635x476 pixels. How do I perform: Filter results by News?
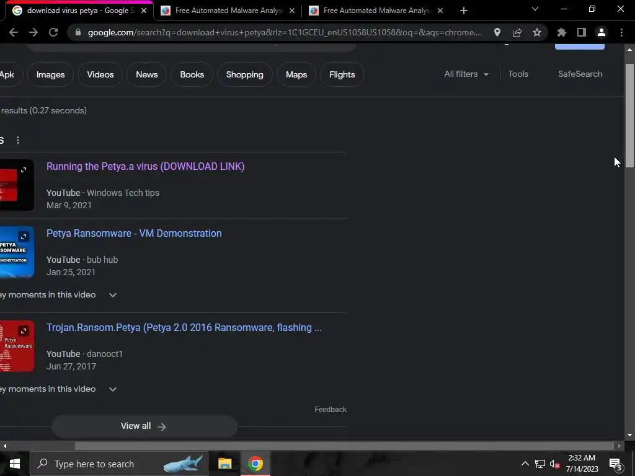[146, 74]
